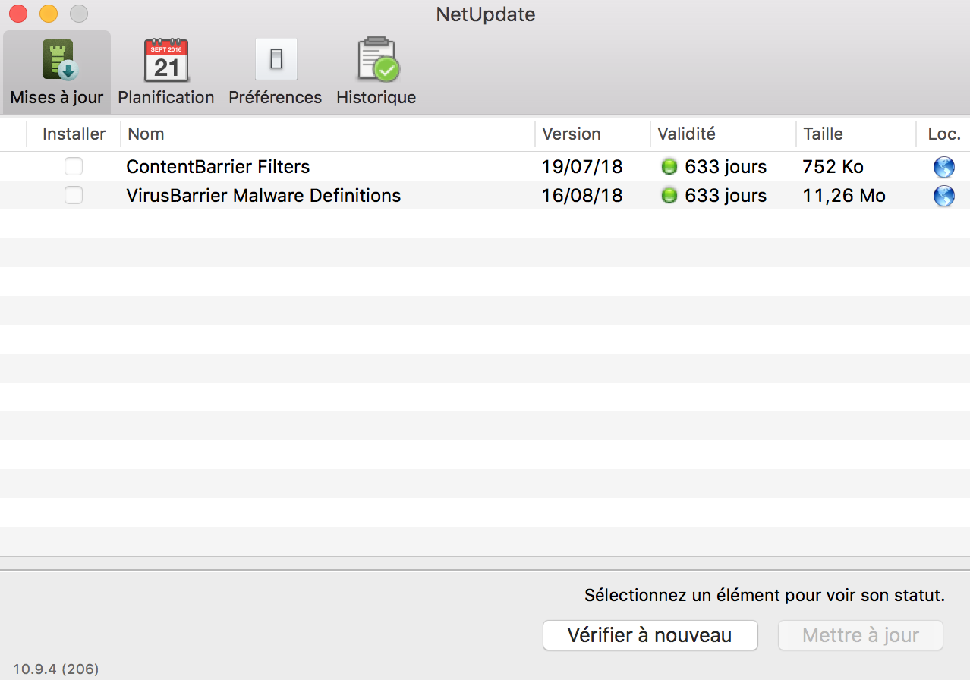Click the Vérifier à nouveau button
The height and width of the screenshot is (680, 970).
click(x=650, y=635)
